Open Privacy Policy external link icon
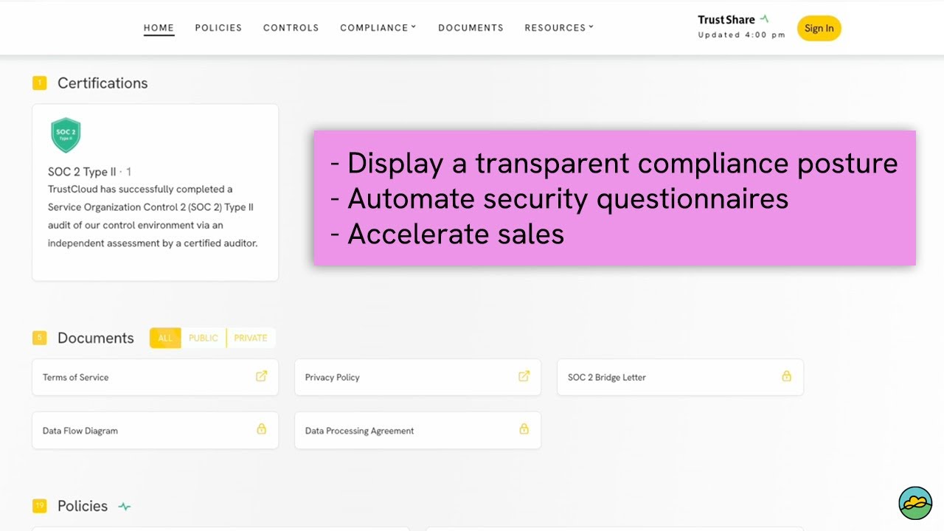The height and width of the screenshot is (531, 944). (x=524, y=376)
